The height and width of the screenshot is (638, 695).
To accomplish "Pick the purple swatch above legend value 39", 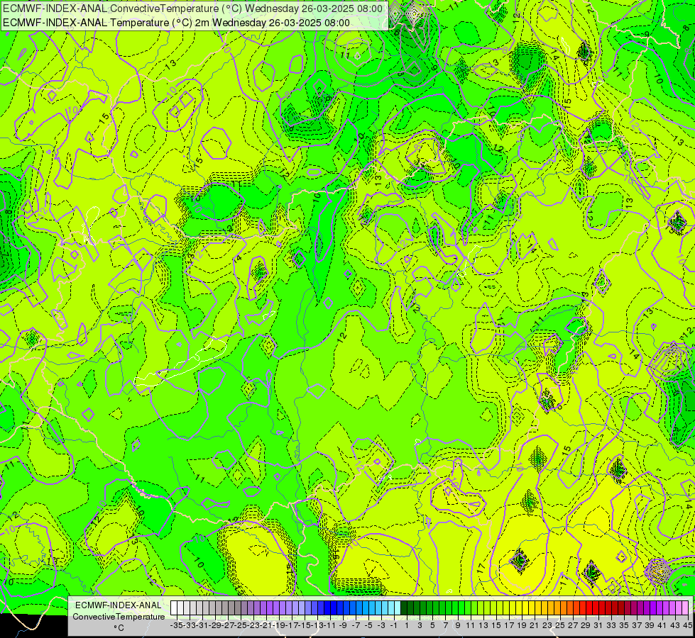I will point(647,608).
